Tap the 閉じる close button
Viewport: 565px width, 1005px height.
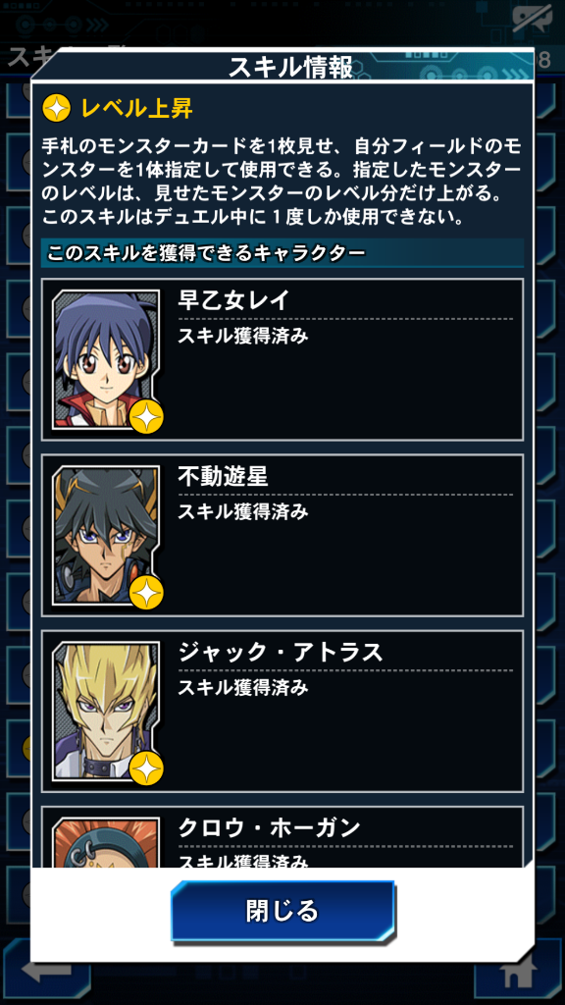pos(282,910)
